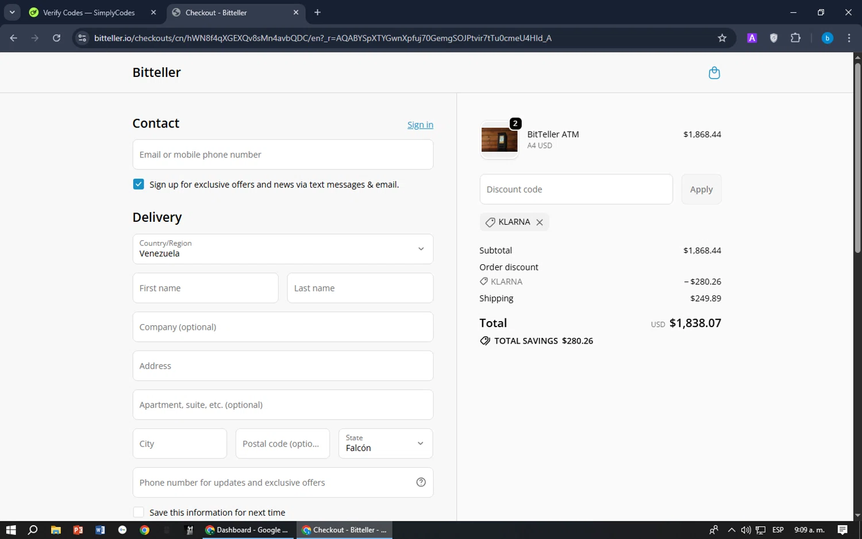Click the scrollbar down arrow
The height and width of the screenshot is (539, 862).
click(857, 515)
